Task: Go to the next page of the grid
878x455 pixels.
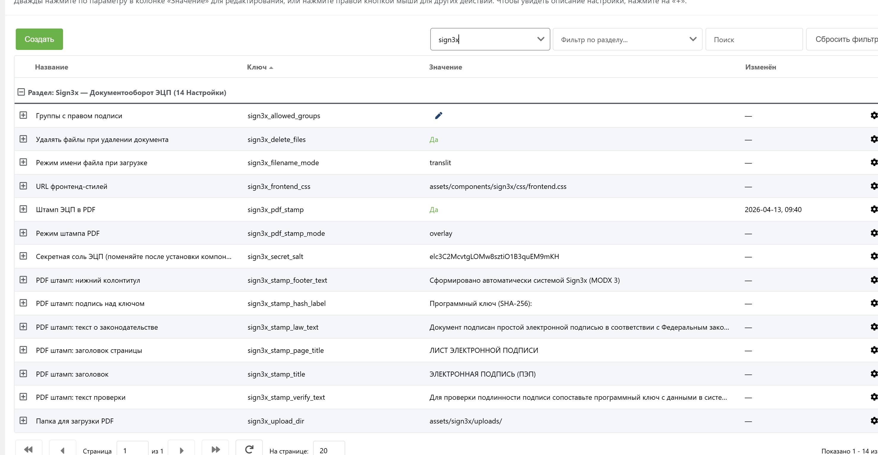Action: click(x=181, y=450)
